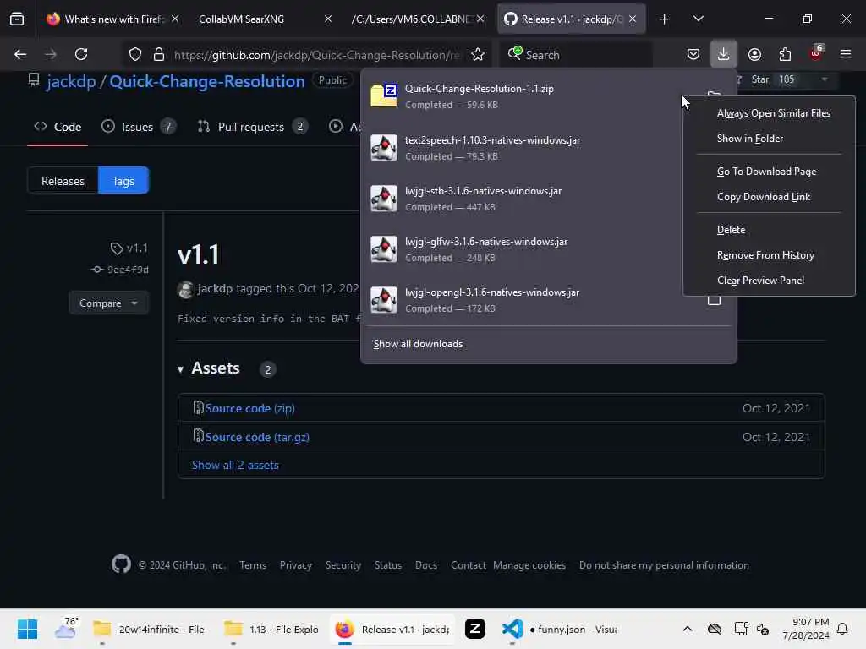This screenshot has height=649, width=866.
Task: Choose Copy Download Link
Action: tap(769, 197)
